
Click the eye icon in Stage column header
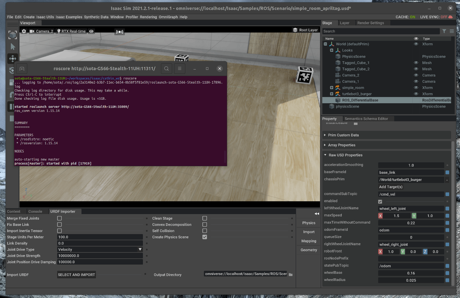[416, 38]
